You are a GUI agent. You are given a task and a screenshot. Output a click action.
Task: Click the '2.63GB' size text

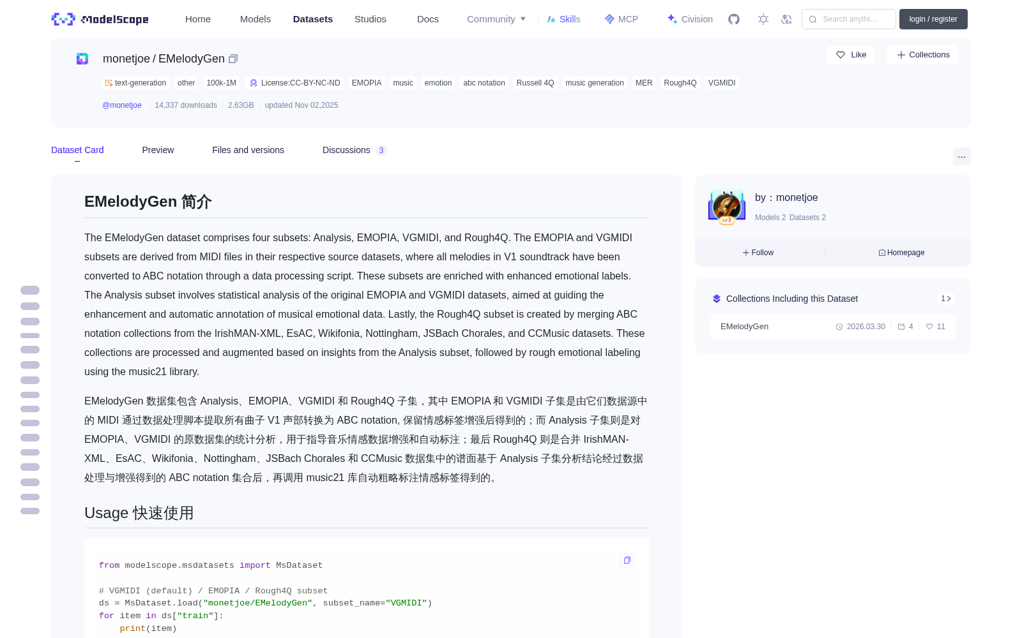(241, 105)
